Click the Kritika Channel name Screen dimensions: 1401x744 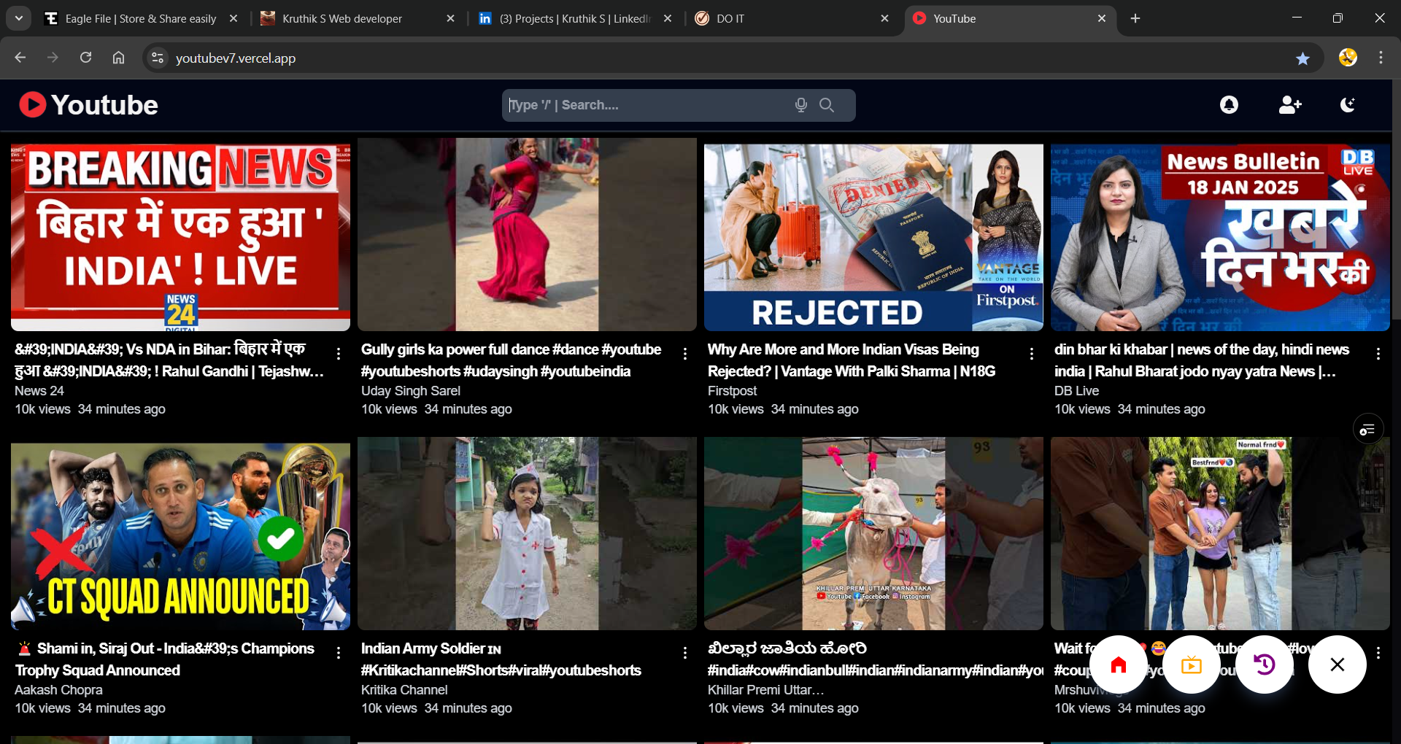(404, 690)
